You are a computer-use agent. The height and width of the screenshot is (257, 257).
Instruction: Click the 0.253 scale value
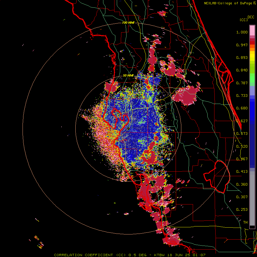point(242,210)
